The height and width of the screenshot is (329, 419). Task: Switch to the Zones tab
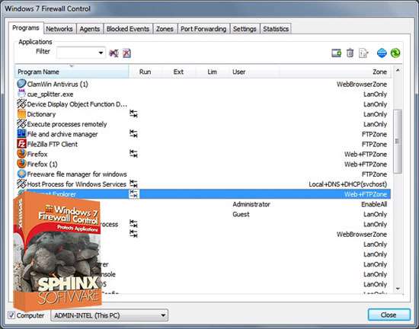[165, 29]
